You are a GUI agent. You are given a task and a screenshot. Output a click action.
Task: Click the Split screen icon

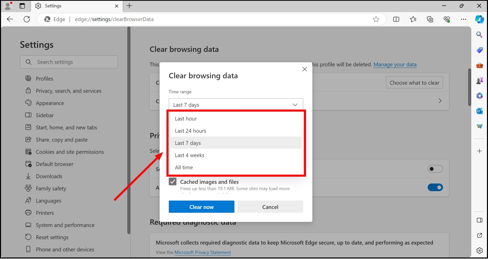pyautogui.click(x=396, y=19)
